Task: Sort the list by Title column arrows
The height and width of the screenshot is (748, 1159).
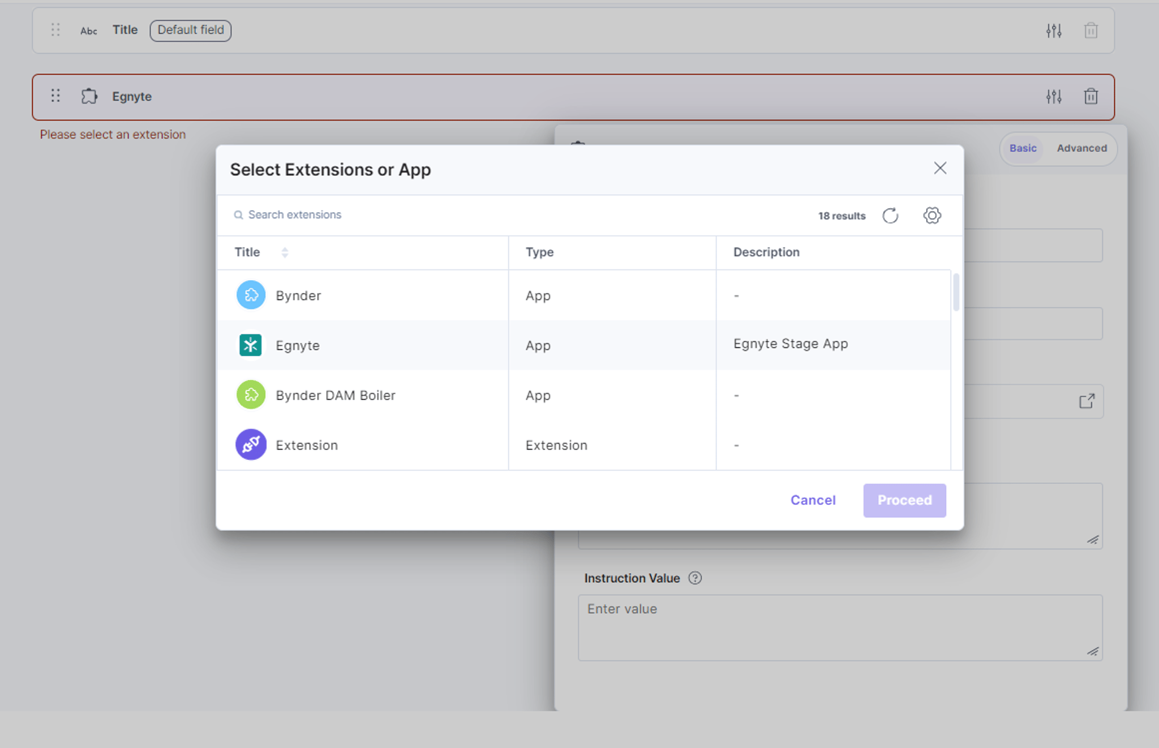Action: click(285, 252)
